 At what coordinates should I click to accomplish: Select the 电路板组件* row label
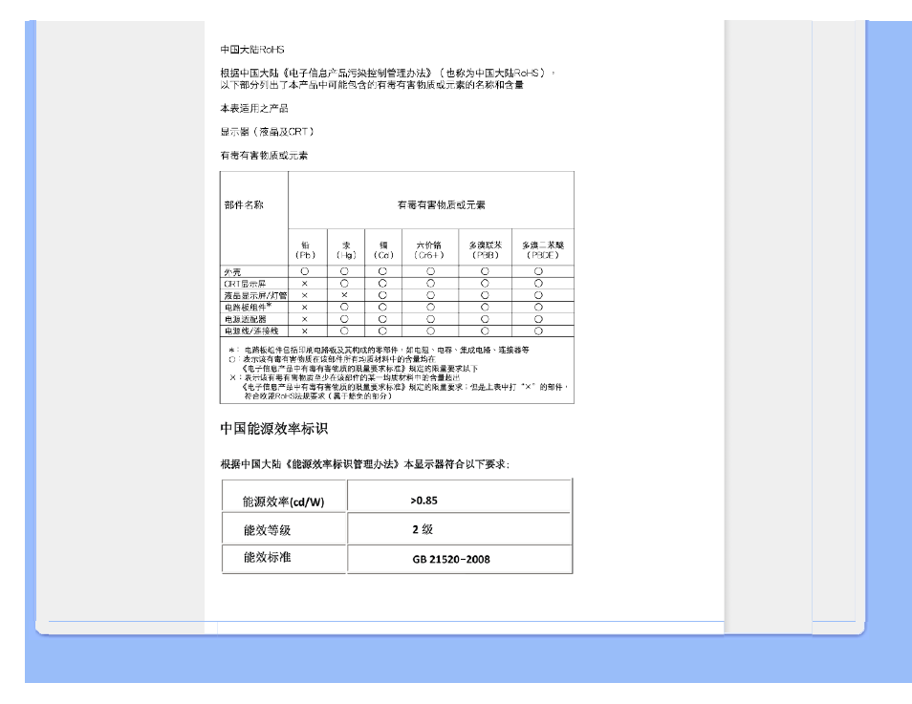pyautogui.click(x=248, y=307)
